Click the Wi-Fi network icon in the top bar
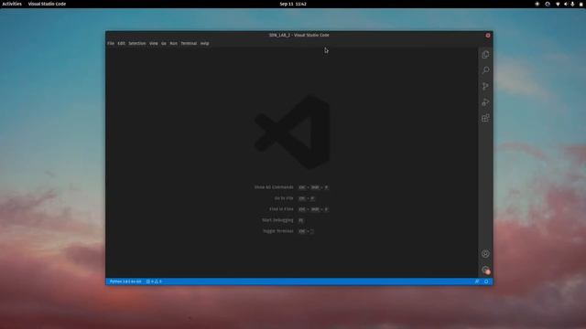The width and height of the screenshot is (586, 329). [558, 4]
